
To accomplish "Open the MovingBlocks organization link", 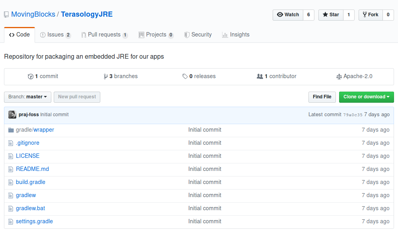I will (x=33, y=14).
